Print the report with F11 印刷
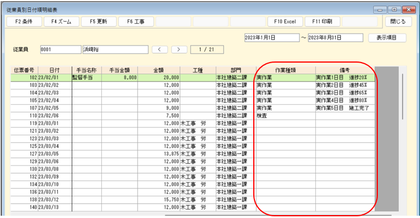 coord(322,22)
